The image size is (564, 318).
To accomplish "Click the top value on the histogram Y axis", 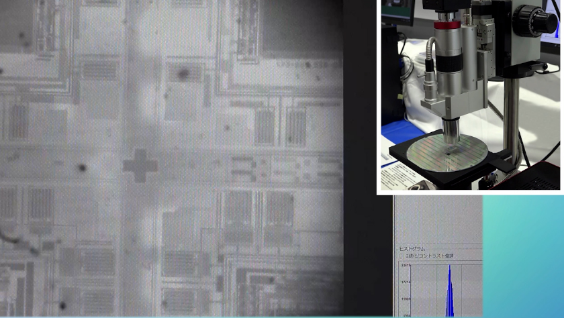I will tap(406, 266).
